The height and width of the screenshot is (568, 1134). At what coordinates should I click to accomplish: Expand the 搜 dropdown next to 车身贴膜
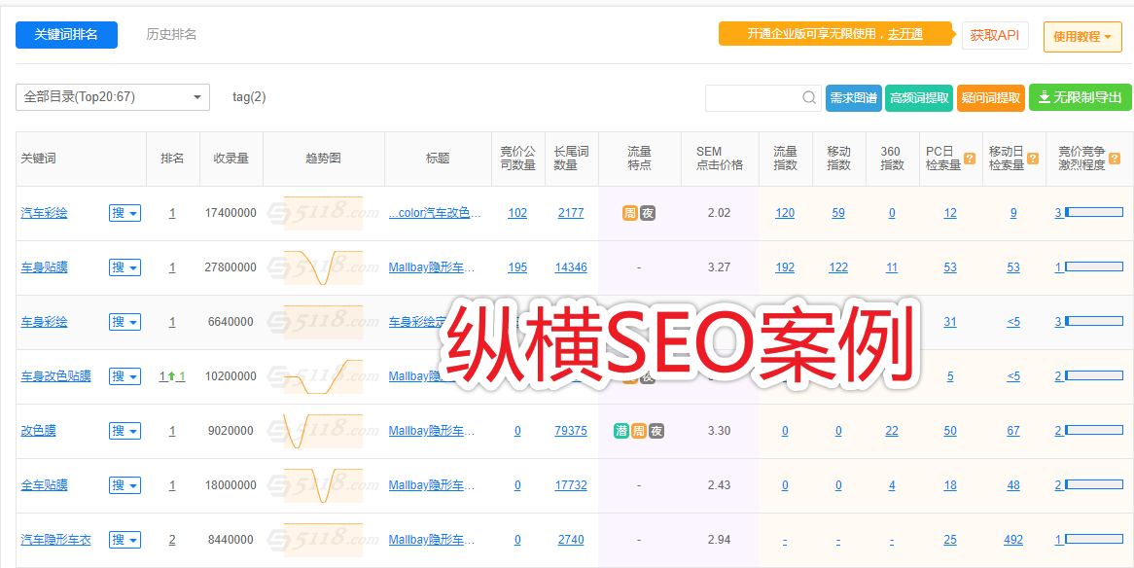point(124,267)
